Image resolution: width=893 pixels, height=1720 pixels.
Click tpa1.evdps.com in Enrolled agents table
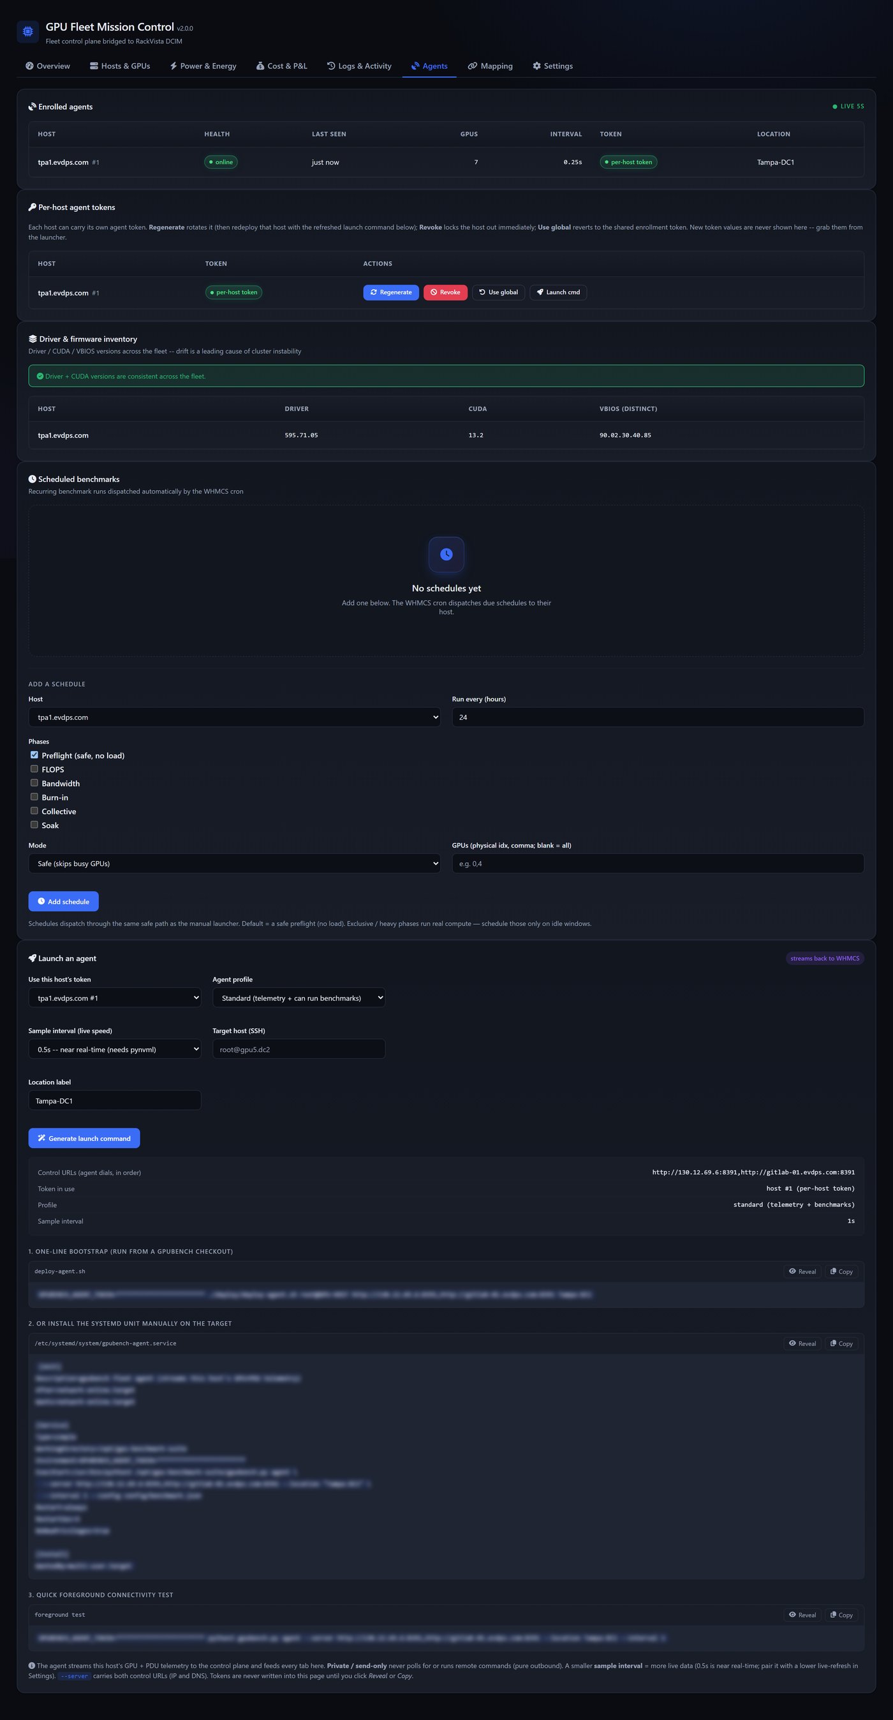[63, 162]
